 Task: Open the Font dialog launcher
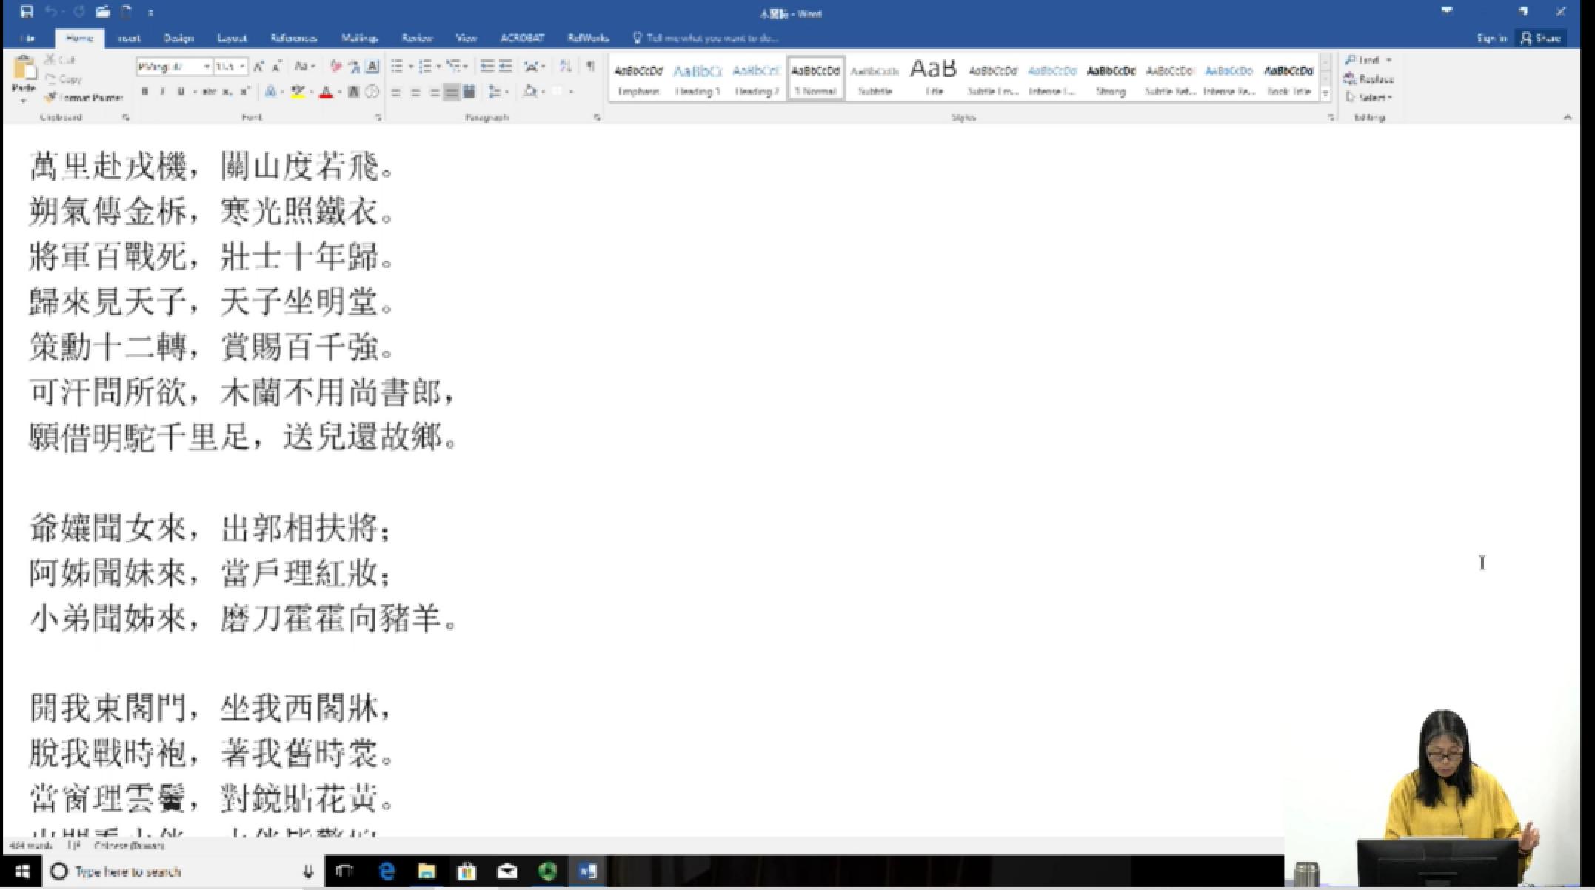point(378,117)
